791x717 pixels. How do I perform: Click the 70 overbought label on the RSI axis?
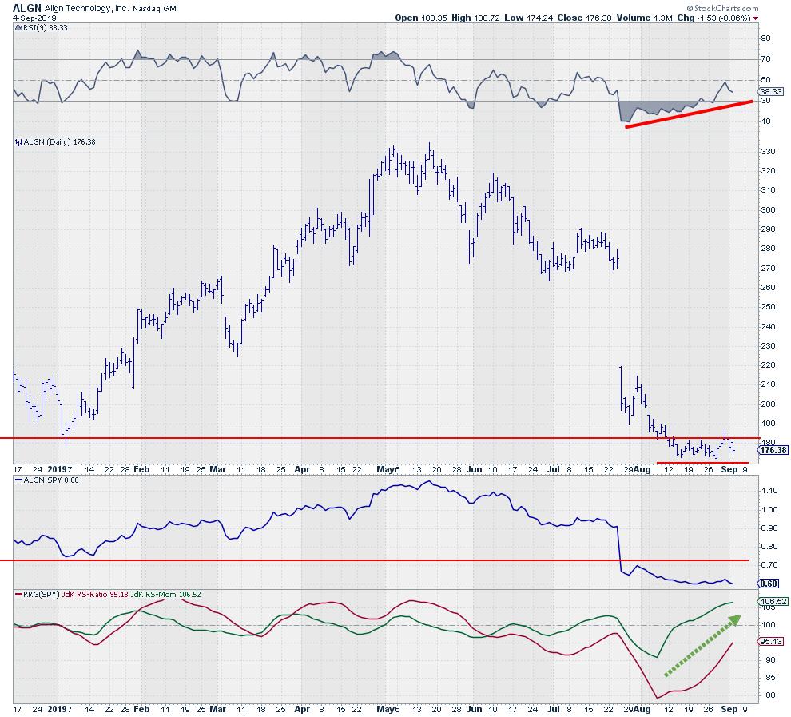point(765,59)
